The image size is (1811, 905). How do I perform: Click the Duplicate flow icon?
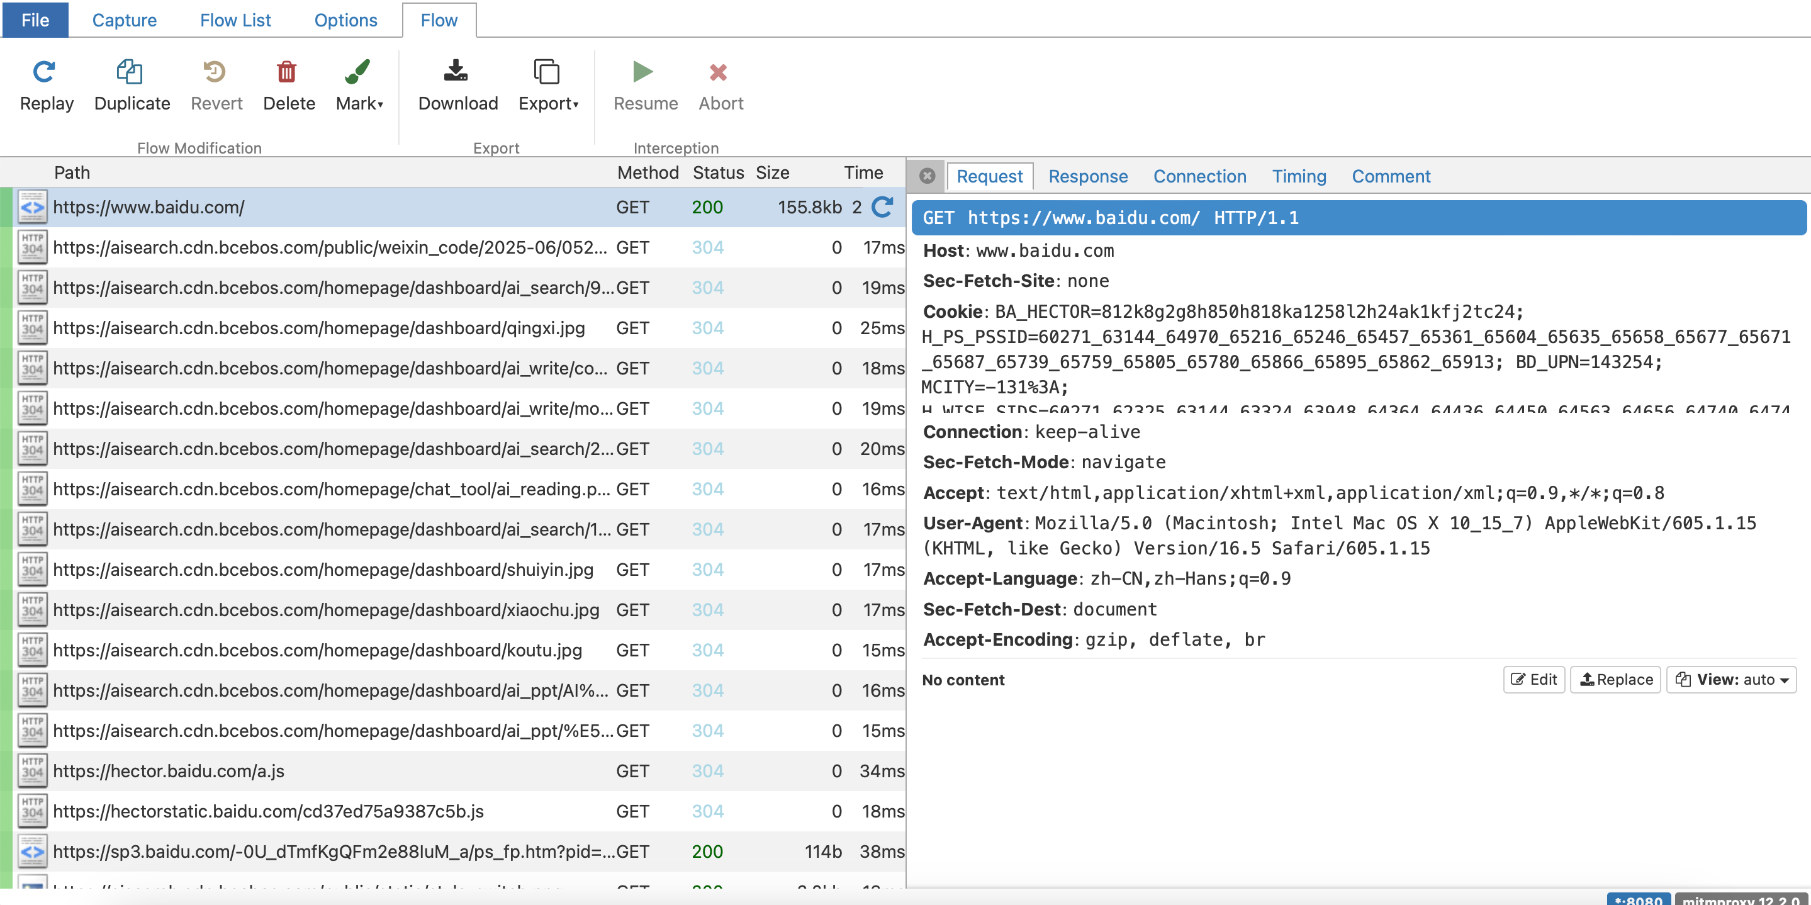(x=131, y=72)
